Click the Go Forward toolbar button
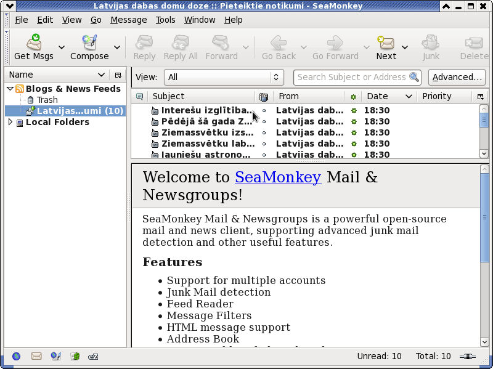The image size is (493, 369). coord(335,47)
